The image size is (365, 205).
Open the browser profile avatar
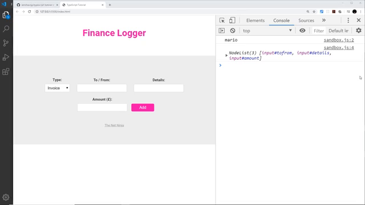point(355,11)
